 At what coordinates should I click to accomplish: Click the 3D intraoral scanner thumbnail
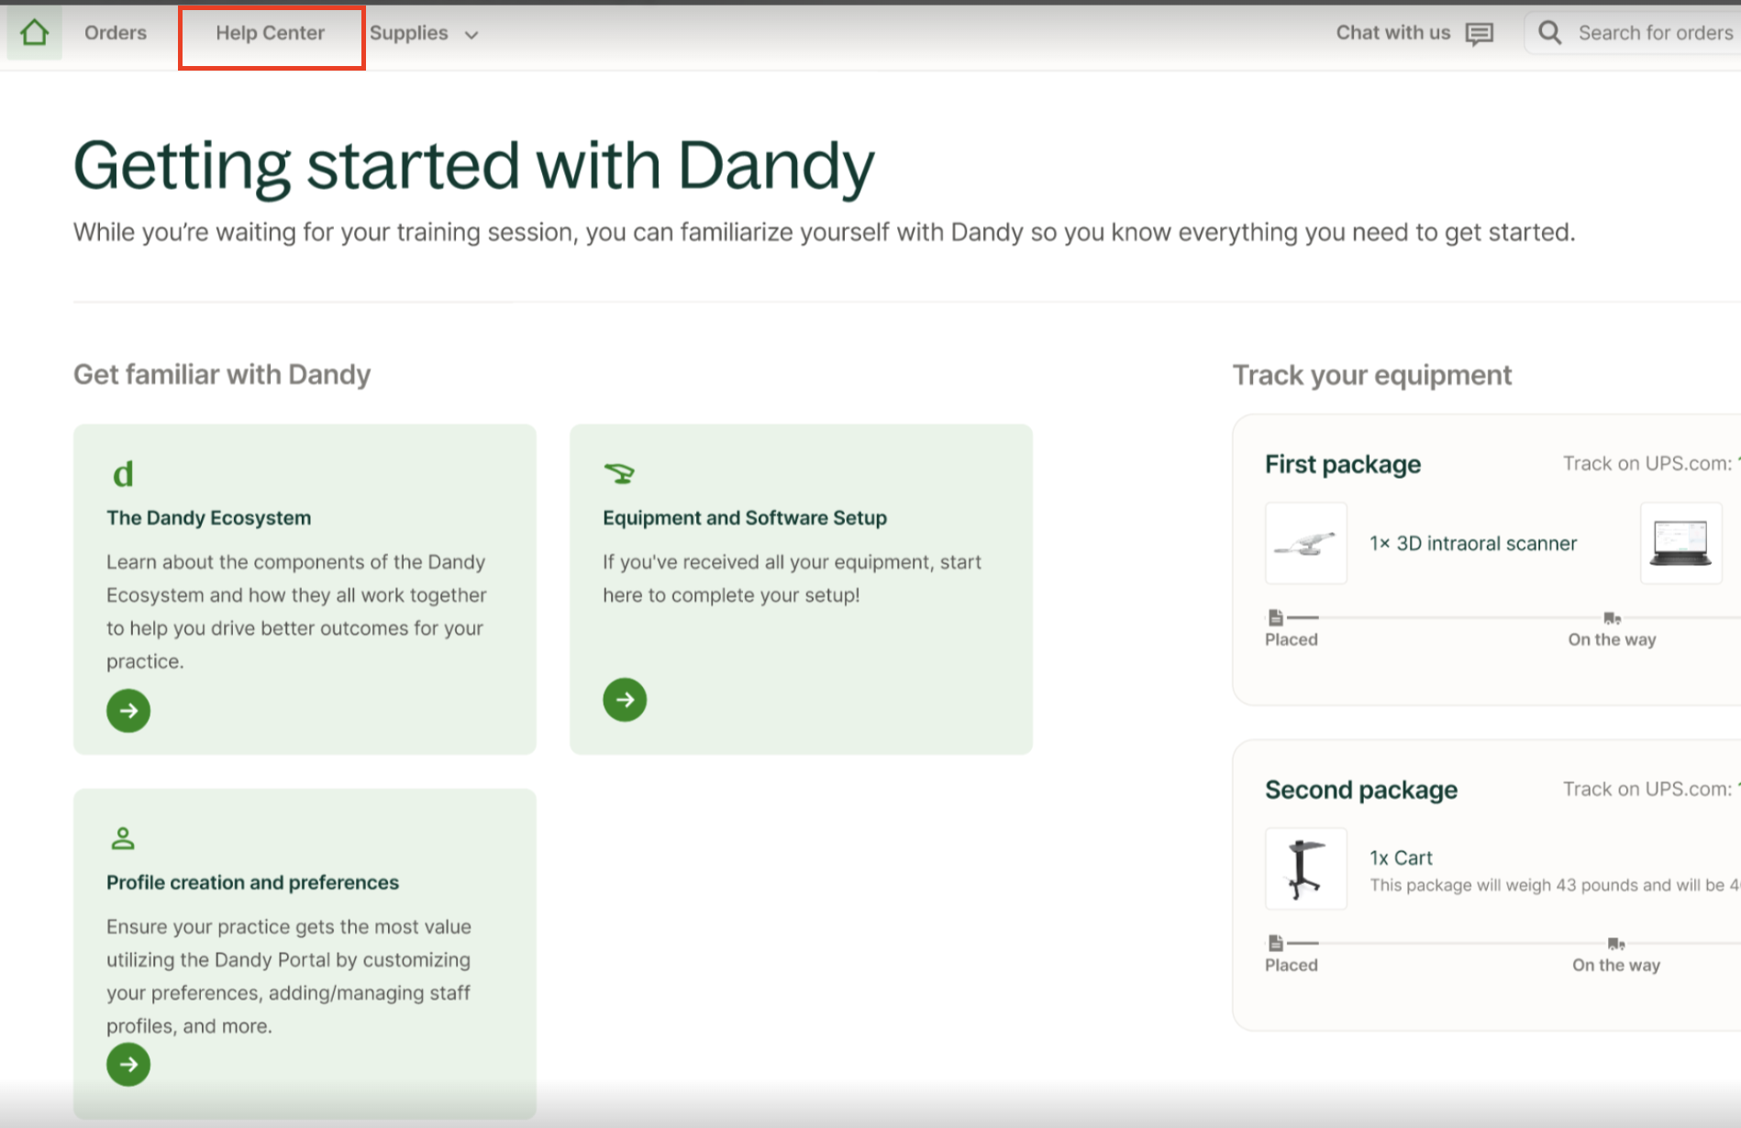[x=1305, y=543]
